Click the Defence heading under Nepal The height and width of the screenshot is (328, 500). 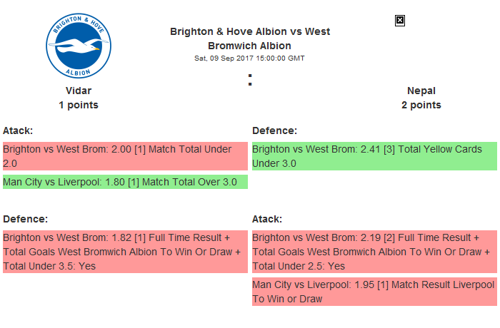pos(275,130)
